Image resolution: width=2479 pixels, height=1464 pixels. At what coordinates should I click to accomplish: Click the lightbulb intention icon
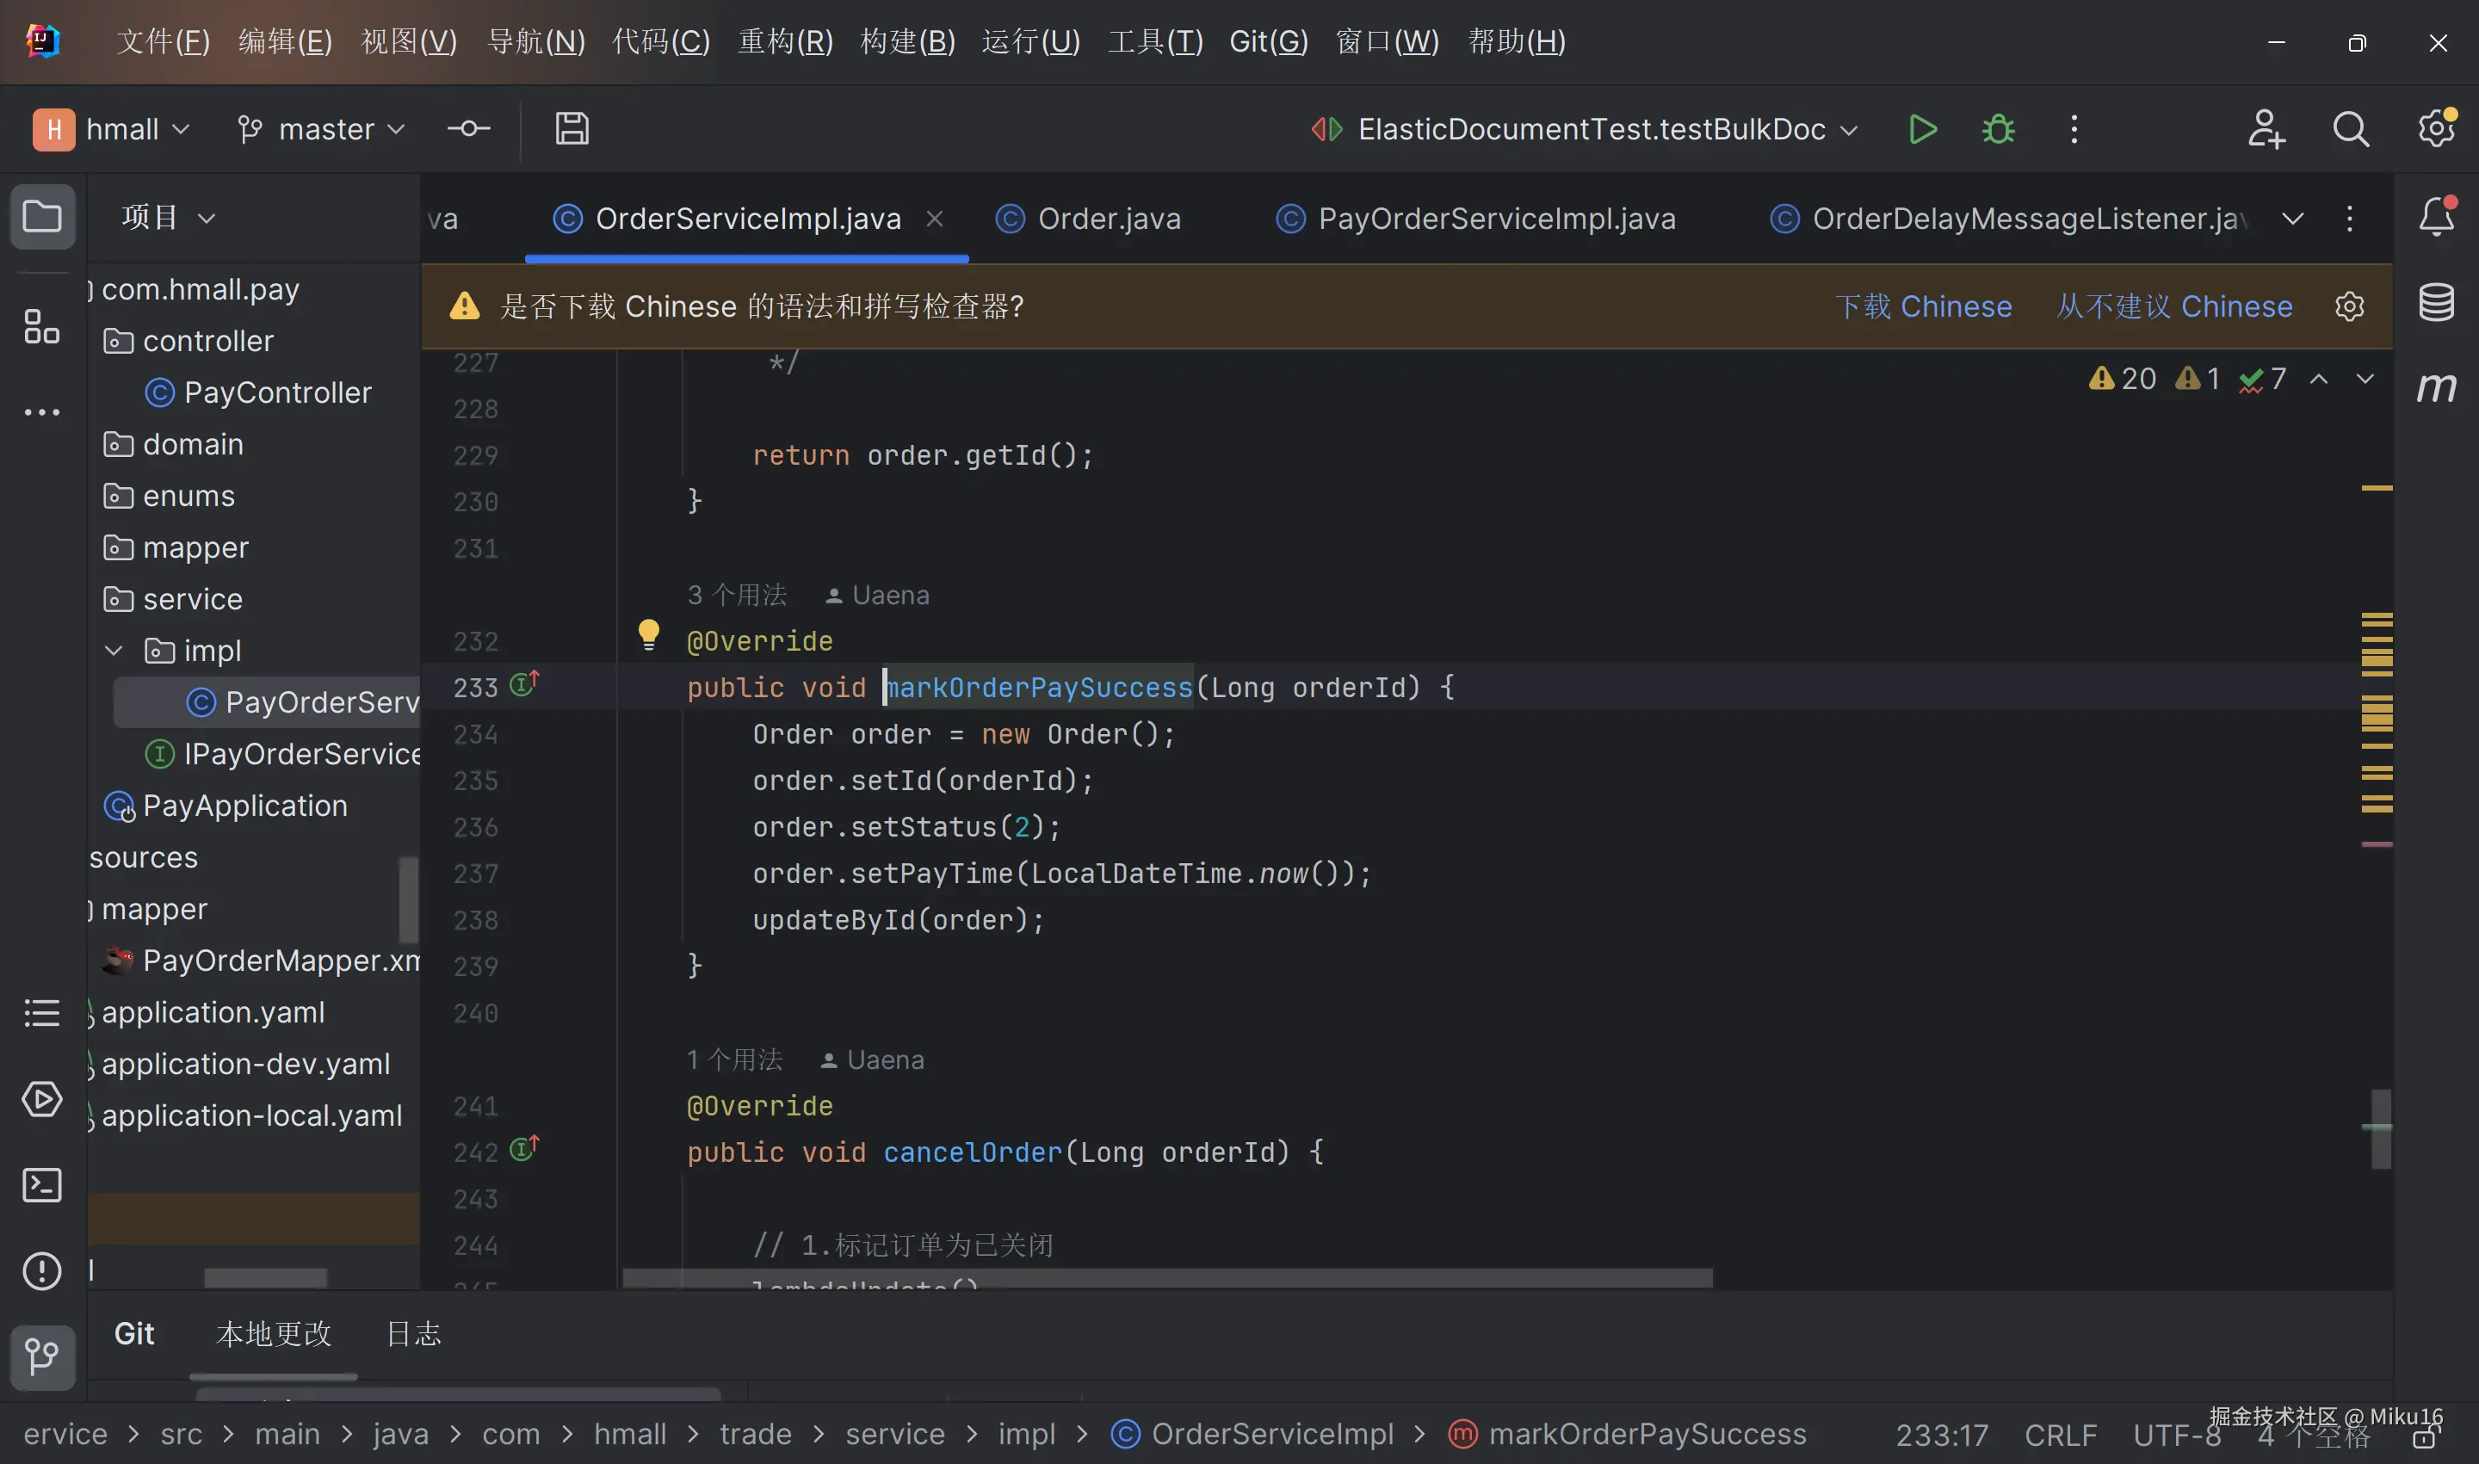648,634
